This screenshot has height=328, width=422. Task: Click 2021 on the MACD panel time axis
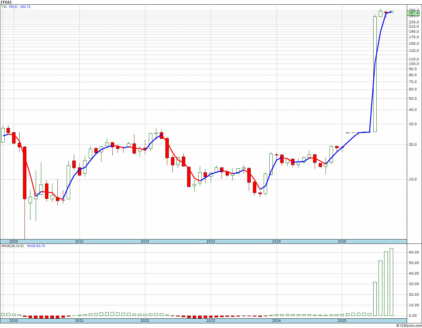(x=79, y=321)
